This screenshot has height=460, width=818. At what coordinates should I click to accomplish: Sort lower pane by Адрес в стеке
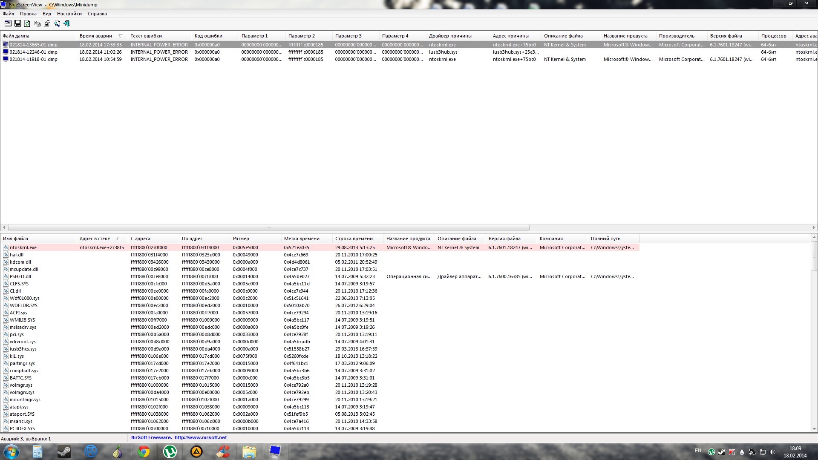click(95, 239)
